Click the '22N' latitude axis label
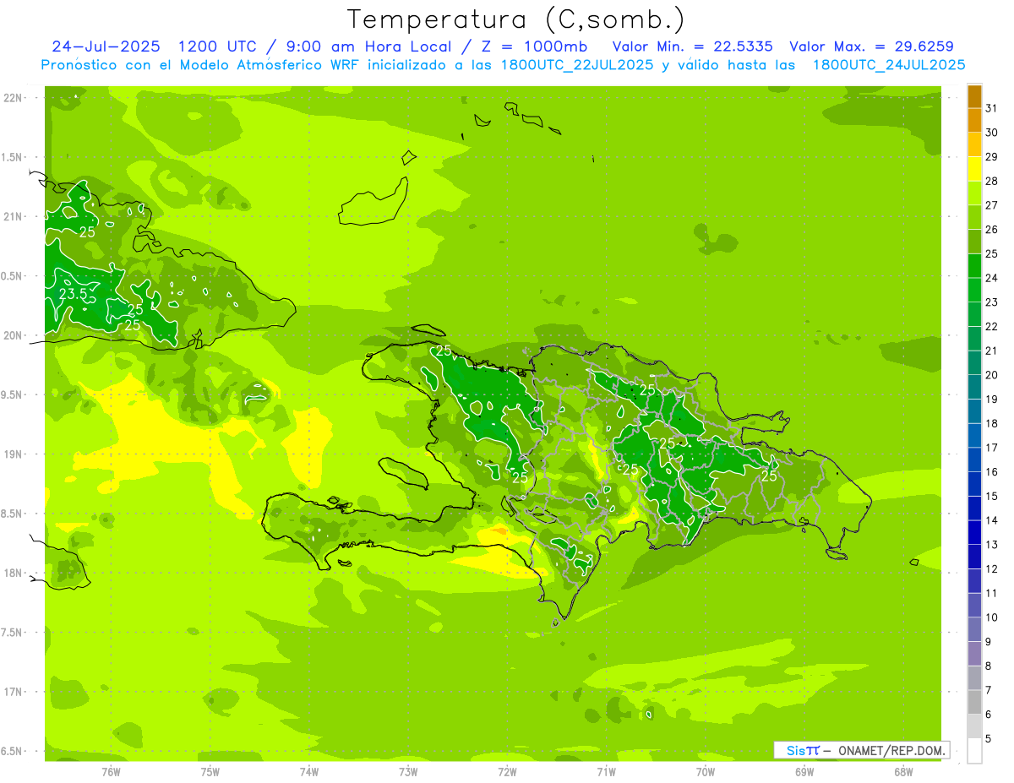1014x783 pixels. pos(13,98)
